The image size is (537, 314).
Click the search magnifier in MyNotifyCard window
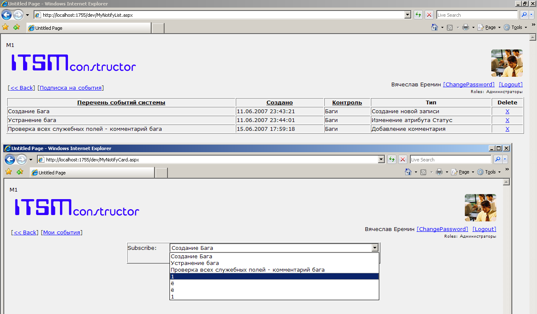[x=498, y=160]
